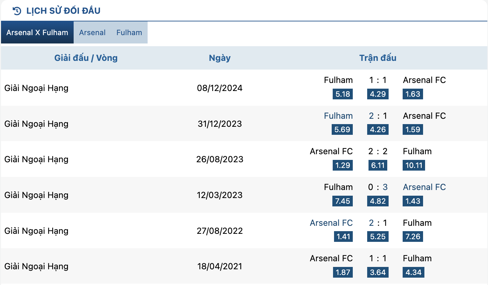Click Fulham in the 18/04/2021 match
488x285 pixels.
[x=417, y=258]
